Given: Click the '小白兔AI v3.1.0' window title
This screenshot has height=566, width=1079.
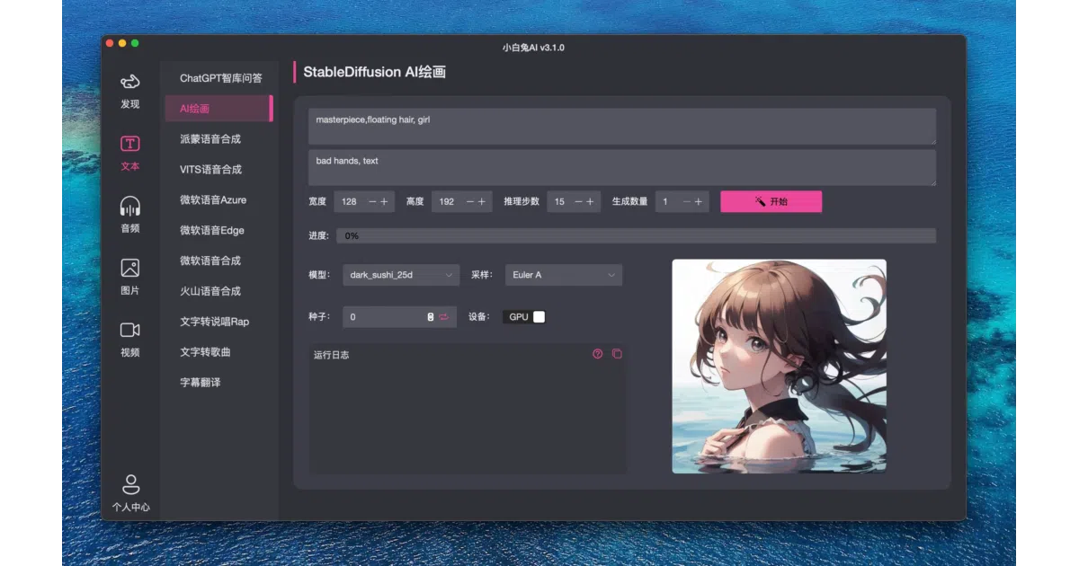Looking at the screenshot, I should point(533,47).
